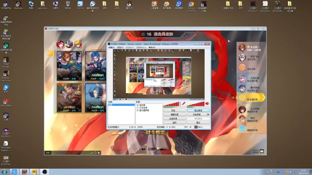Open the first menu in OBS menu bar

[112, 47]
